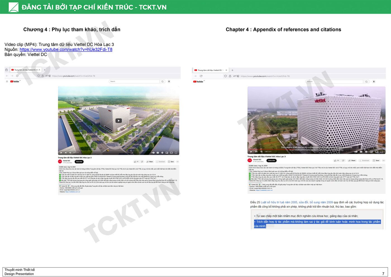This screenshot has width=391, height=277.
Task: Click the search magnifier in left screenshot
Action: coord(162,81)
